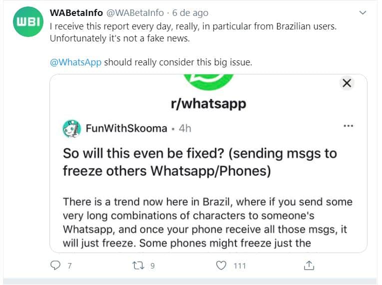
Task: Click the Reddit post title text
Action: [x=200, y=162]
